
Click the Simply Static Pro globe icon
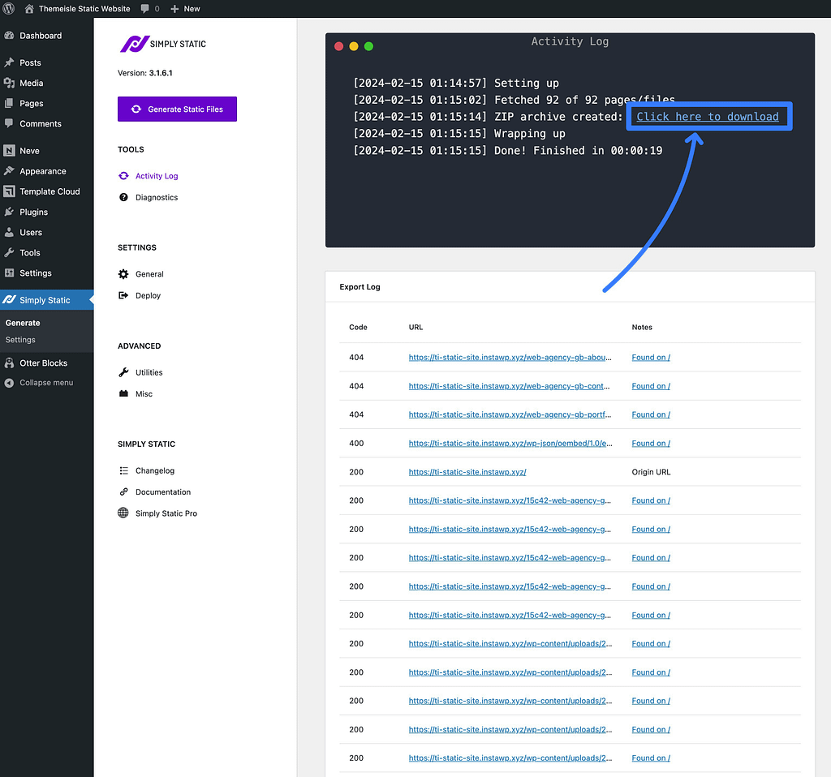tap(123, 513)
